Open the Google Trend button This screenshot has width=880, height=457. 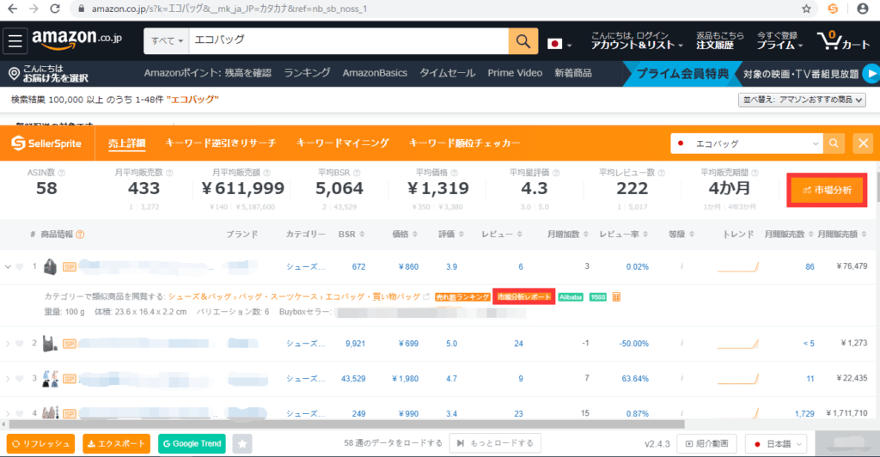(x=192, y=443)
